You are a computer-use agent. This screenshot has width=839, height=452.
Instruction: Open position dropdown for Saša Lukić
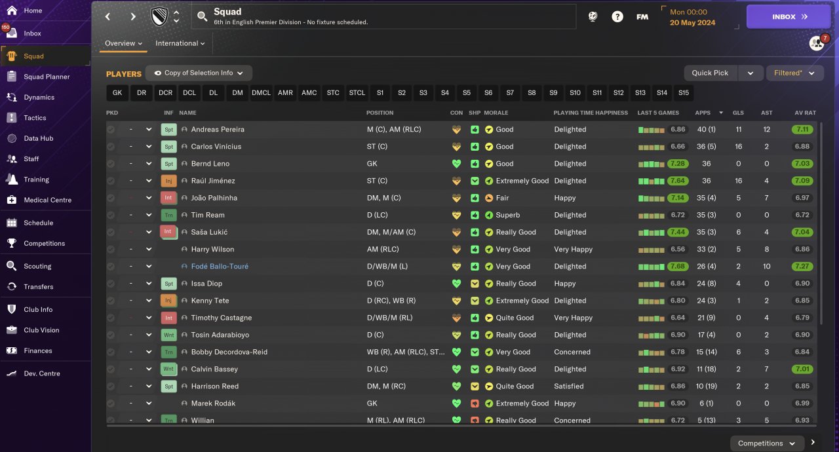[149, 233]
